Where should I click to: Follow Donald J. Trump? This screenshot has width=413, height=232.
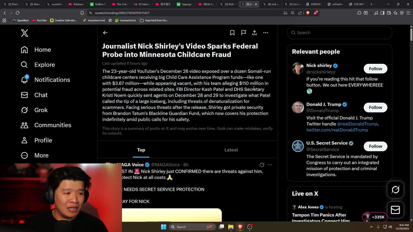[x=375, y=107]
